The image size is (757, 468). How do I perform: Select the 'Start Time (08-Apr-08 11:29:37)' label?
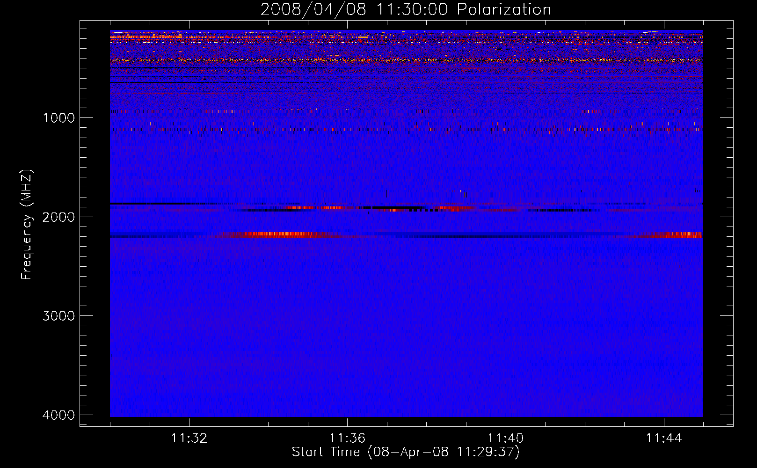[x=406, y=452]
